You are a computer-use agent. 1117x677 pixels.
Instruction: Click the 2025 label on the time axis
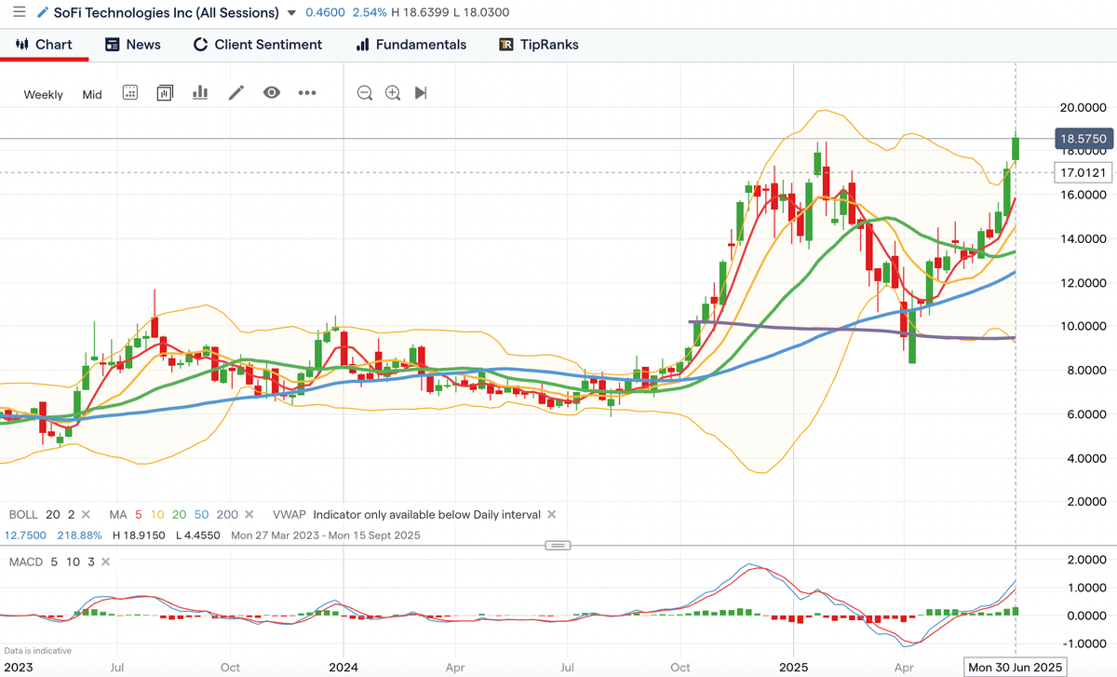793,667
